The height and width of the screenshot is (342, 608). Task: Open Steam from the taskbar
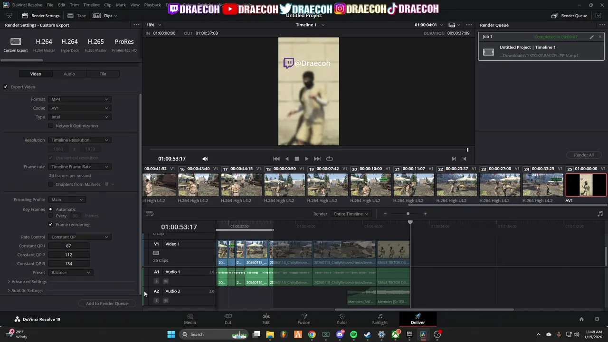tap(367, 334)
